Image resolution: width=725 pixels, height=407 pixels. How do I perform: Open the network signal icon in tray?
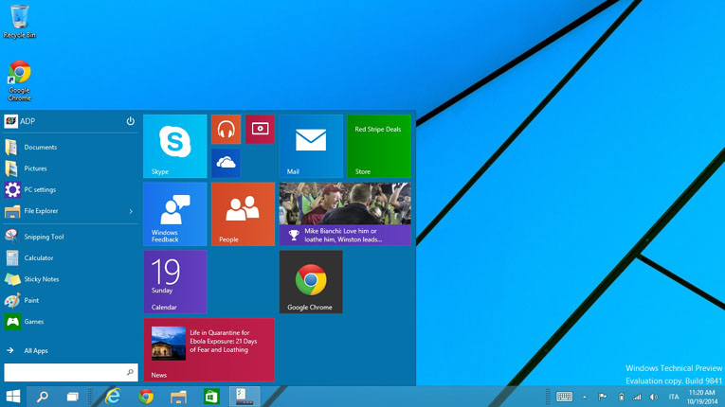pyautogui.click(x=637, y=397)
